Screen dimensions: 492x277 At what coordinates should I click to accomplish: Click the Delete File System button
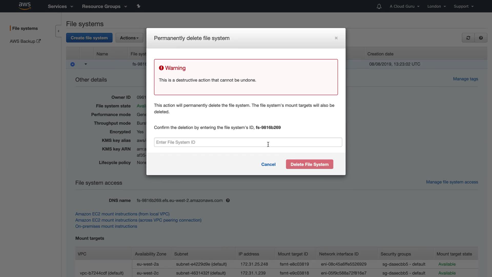[309, 164]
